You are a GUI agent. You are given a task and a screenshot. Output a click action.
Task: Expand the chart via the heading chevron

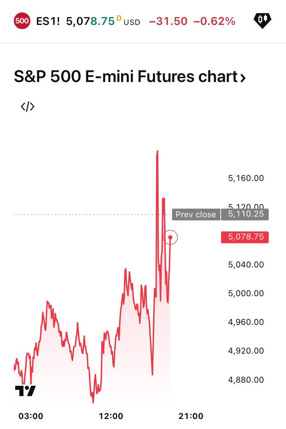[243, 77]
